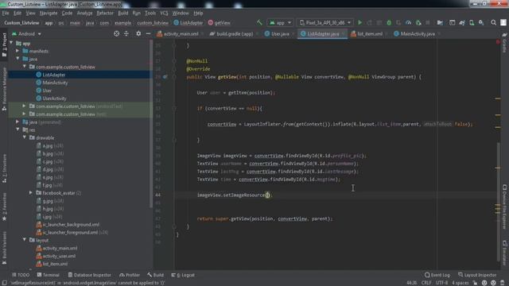This screenshot has width=509, height=286.
Task: Open the TODO tool window
Action: (21, 275)
